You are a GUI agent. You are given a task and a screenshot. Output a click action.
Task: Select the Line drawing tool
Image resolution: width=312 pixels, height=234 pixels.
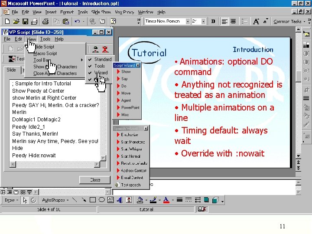[x=75, y=200]
